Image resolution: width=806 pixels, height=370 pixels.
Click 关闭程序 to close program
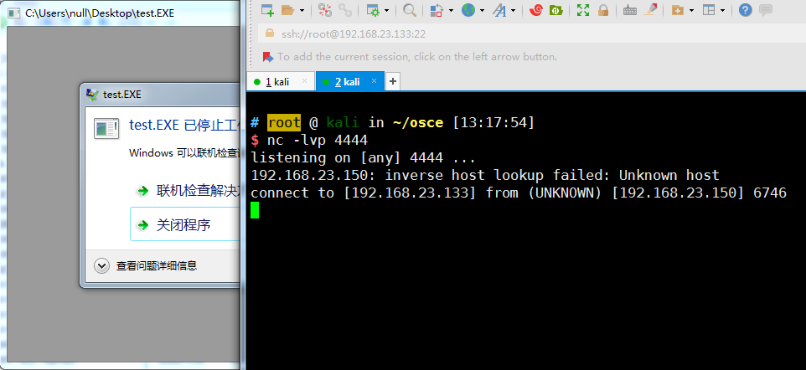[183, 225]
